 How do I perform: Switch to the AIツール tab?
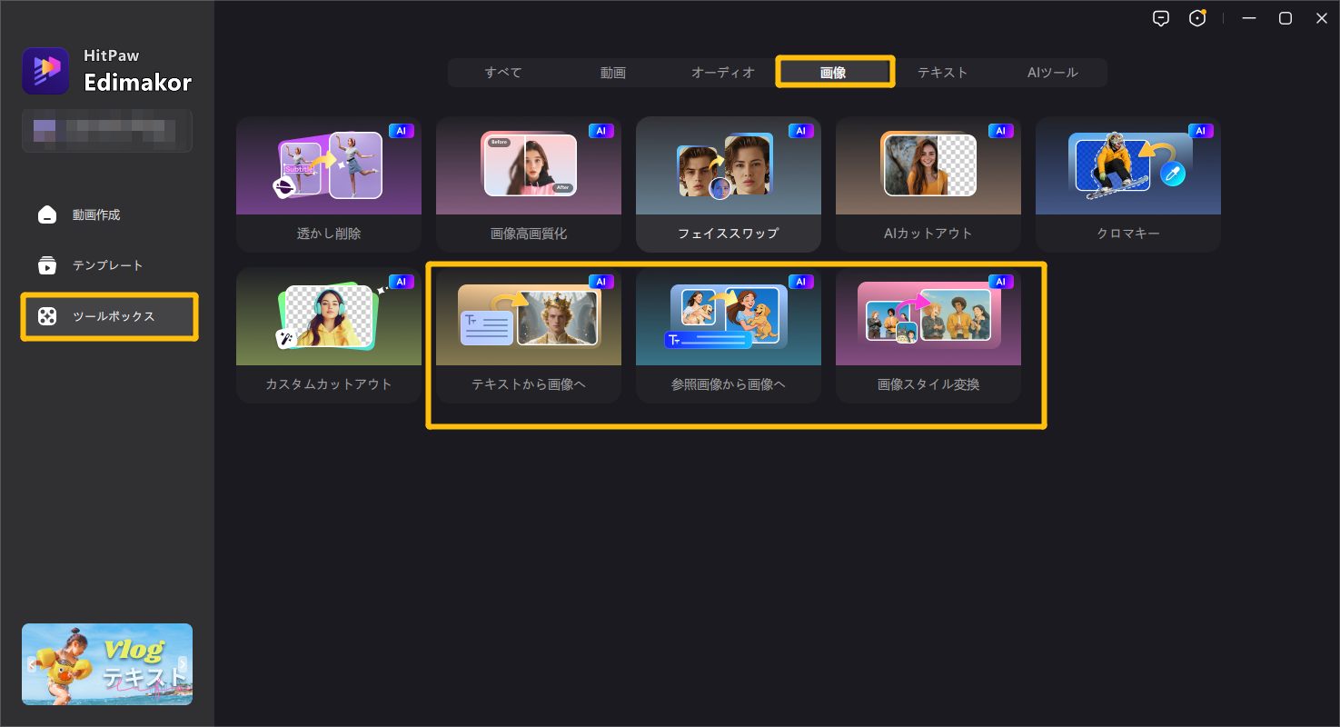pos(1053,72)
